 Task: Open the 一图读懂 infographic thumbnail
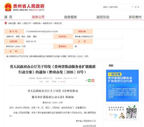(x=122, y=85)
